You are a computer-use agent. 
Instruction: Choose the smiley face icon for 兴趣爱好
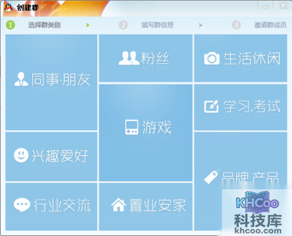pos(21,155)
